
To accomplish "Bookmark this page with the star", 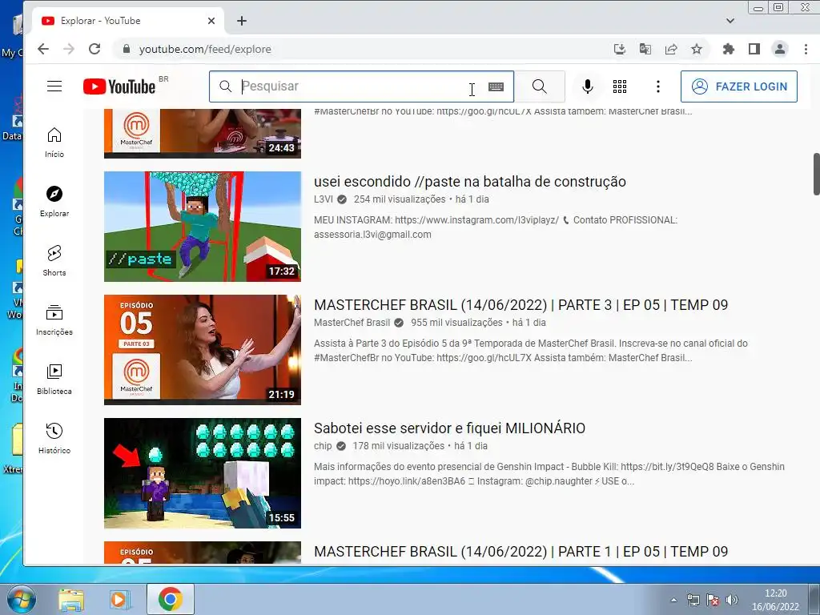I will pyautogui.click(x=697, y=49).
